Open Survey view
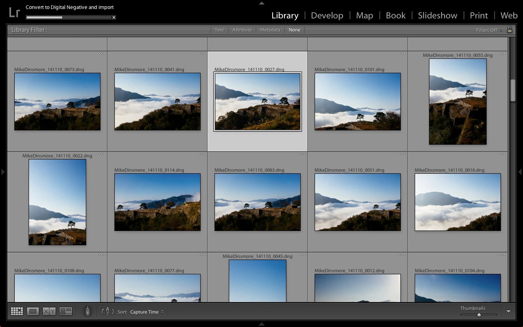Image resolution: width=523 pixels, height=327 pixels. (x=66, y=311)
